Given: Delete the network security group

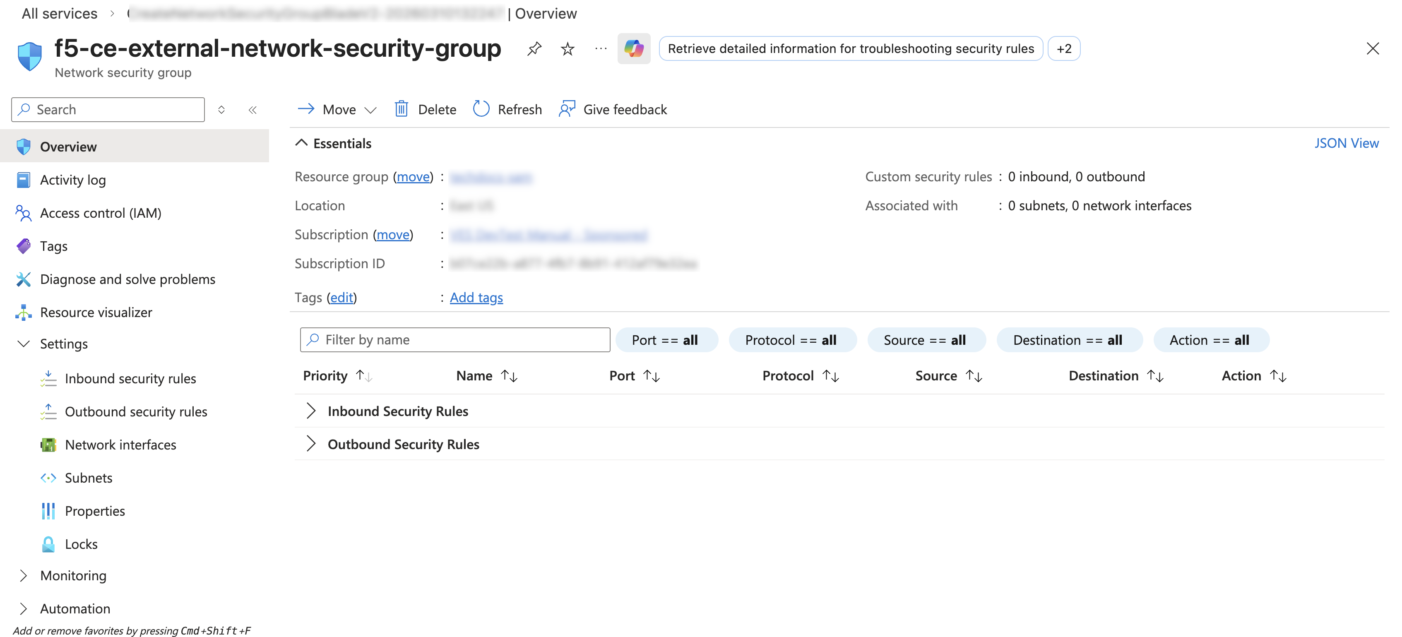Looking at the screenshot, I should coord(425,109).
